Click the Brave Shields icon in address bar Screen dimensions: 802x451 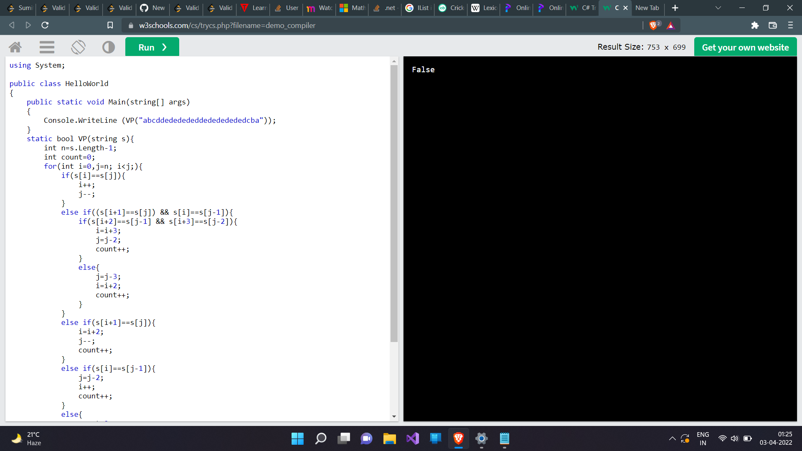654,25
